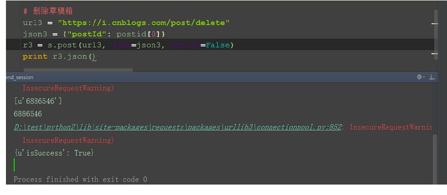Click the editor horizontal scrollbar
This screenshot has height=195, width=447.
(78, 70)
